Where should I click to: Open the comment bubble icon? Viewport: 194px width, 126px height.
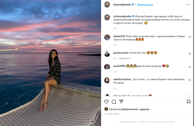coord(114,102)
